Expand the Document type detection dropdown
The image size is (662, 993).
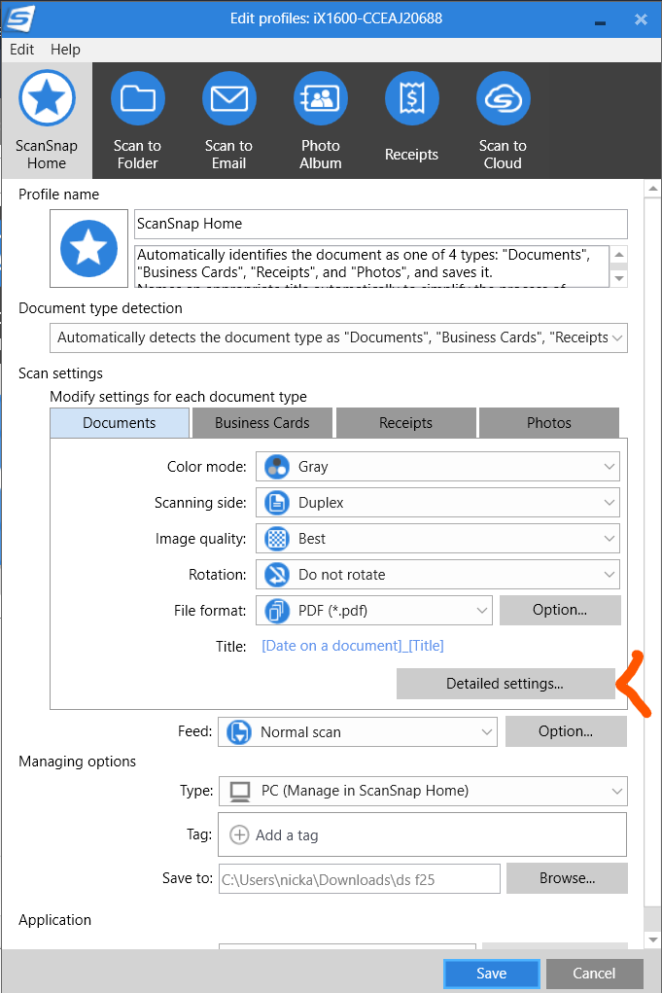pyautogui.click(x=338, y=337)
